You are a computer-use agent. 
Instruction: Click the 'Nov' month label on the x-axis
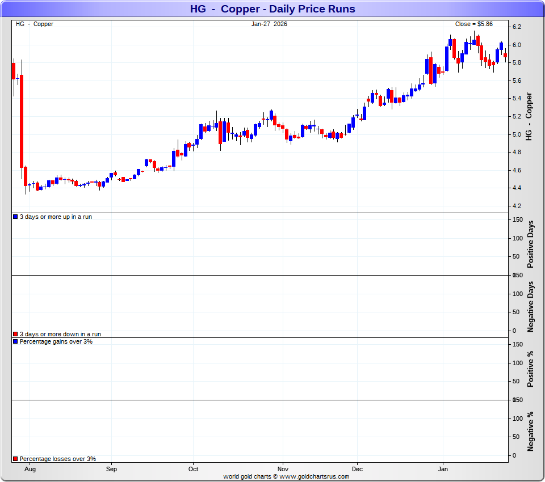[283, 470]
